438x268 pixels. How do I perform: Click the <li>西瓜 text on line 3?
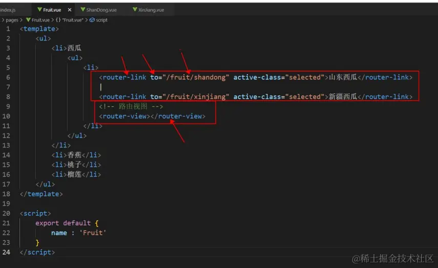67,48
